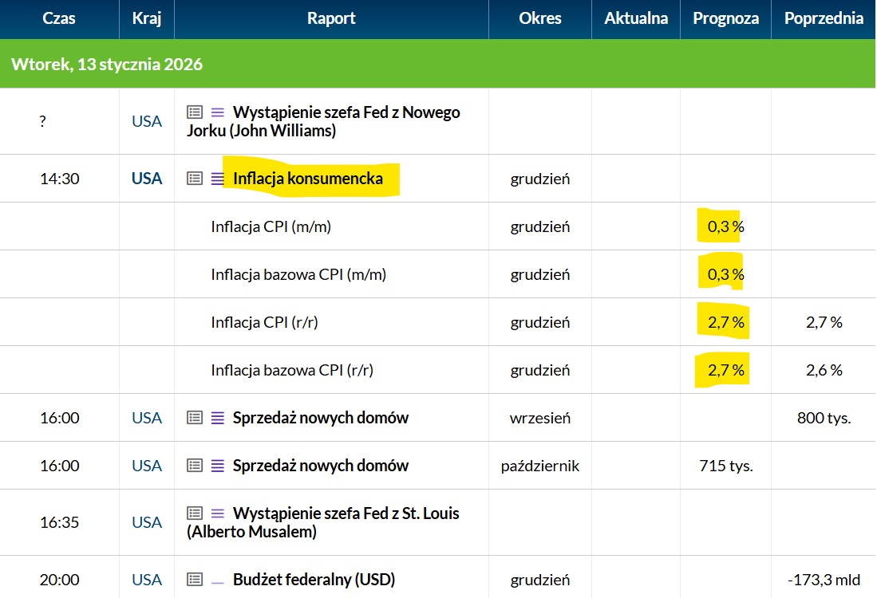Click importance indicator icon for Budżet federalny
This screenshot has height=598, width=877.
point(218,580)
